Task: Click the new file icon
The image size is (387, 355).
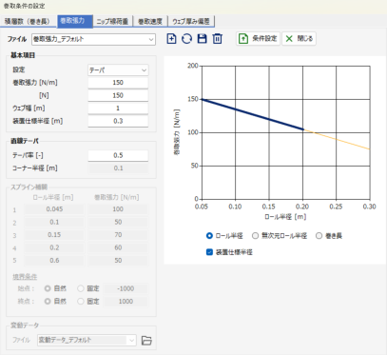Action: coord(171,39)
